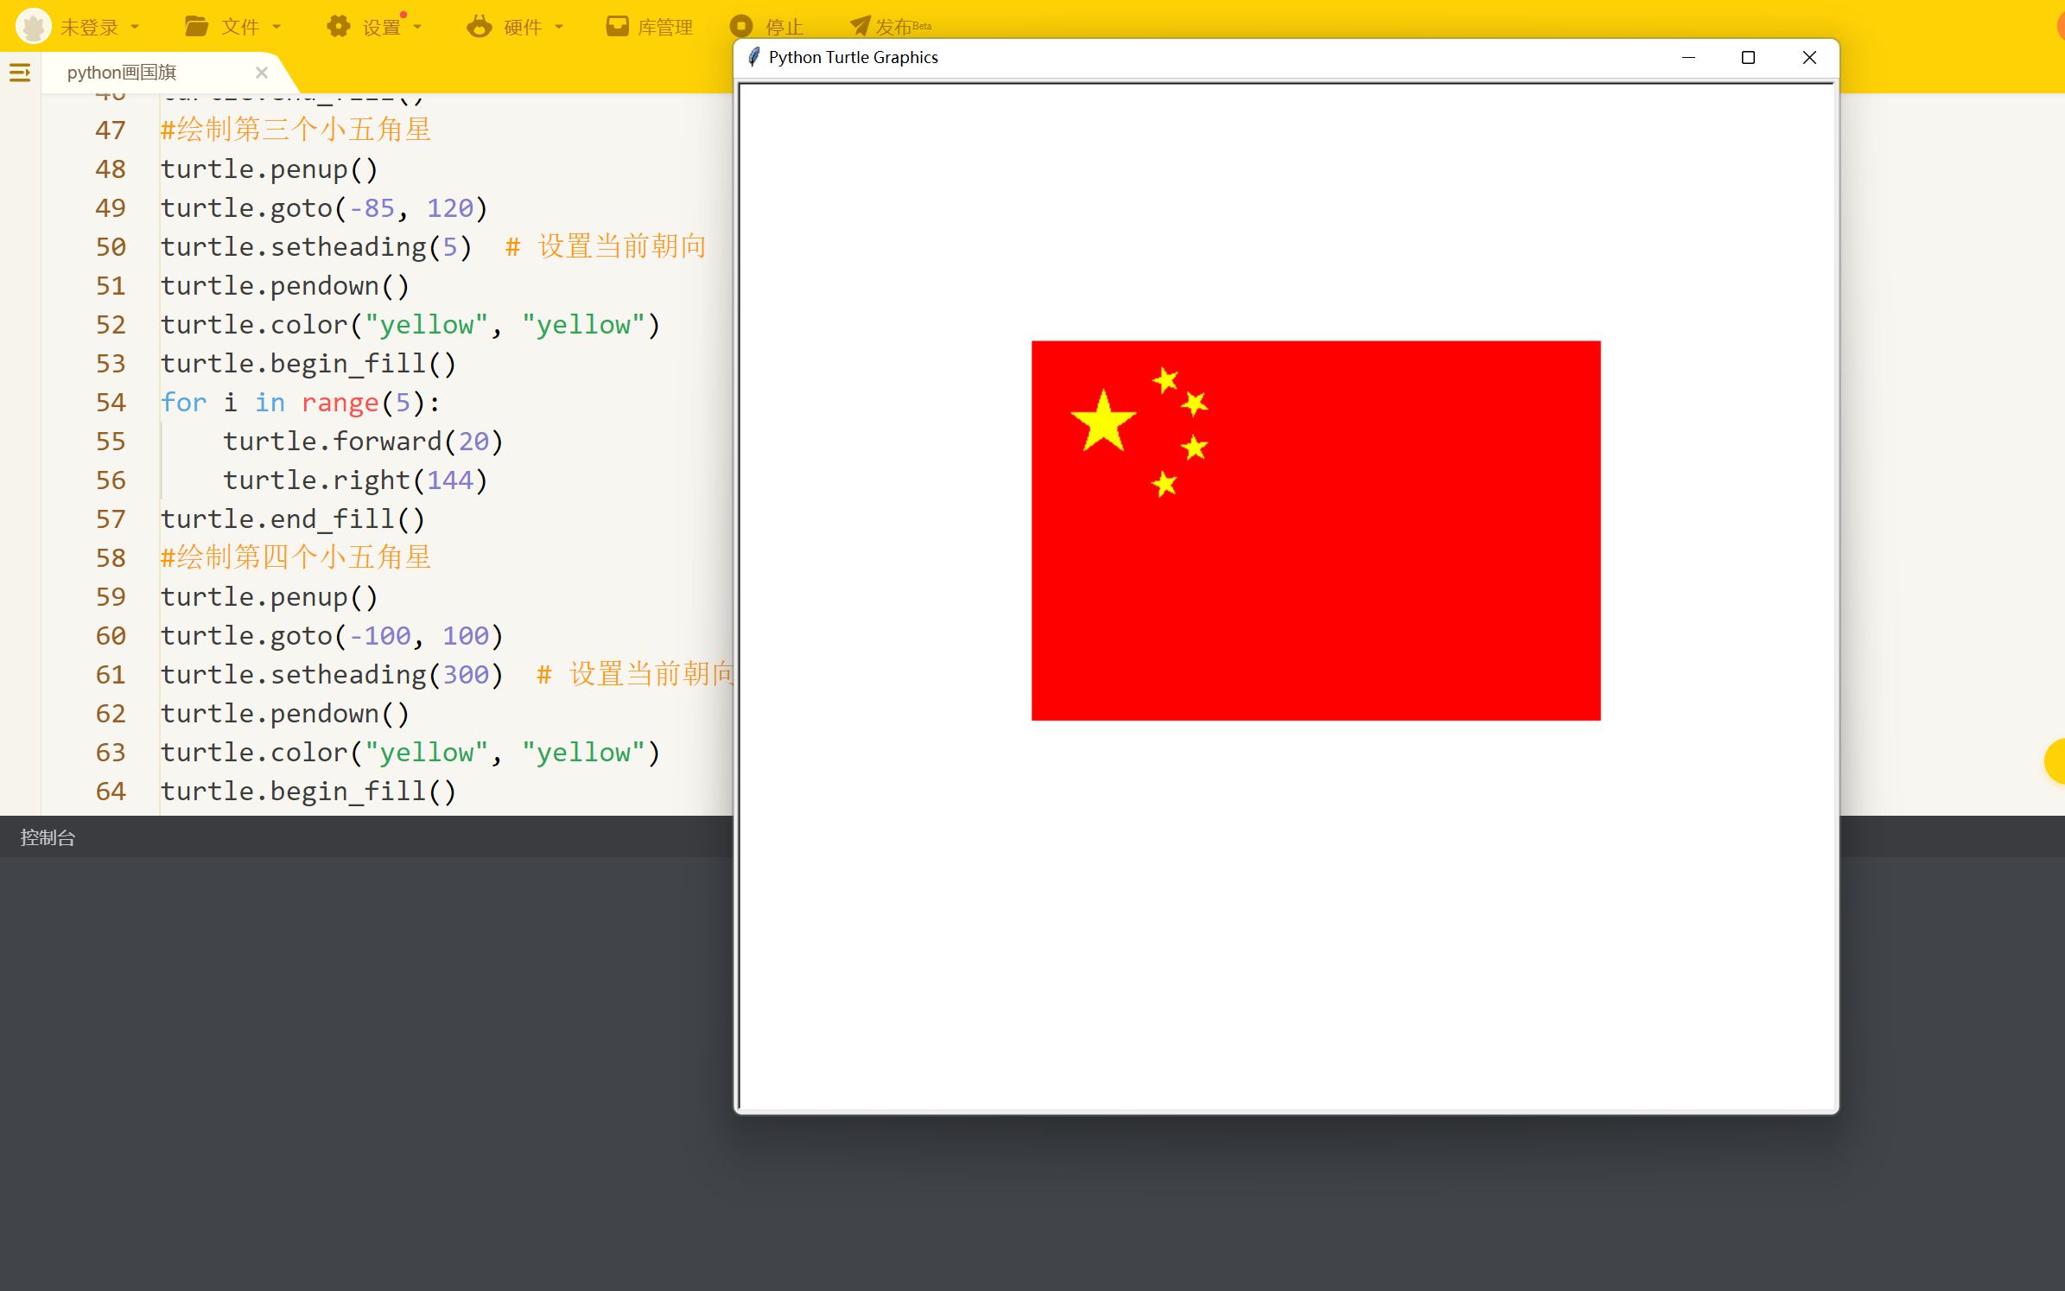Click the 库管理 box icon
2065x1291 pixels.
(617, 27)
